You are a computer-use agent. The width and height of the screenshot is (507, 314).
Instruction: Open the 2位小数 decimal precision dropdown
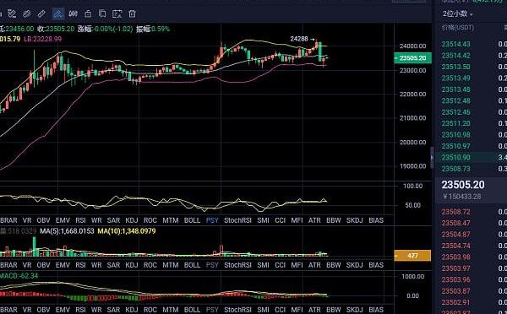[457, 14]
